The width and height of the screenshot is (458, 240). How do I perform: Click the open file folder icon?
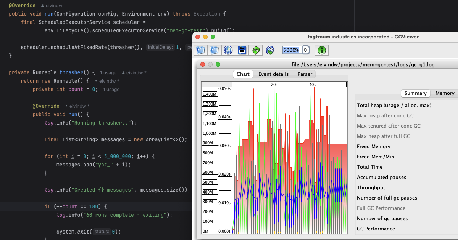coord(201,50)
